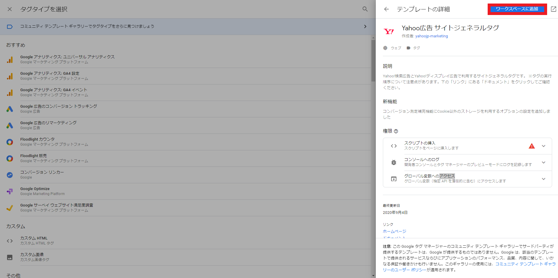Expand グローバル変数へのアクセス permission details

[544, 179]
